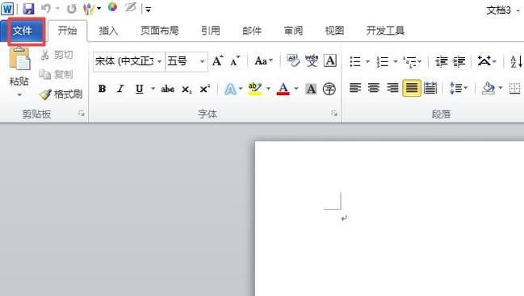Click the Text Effects glowing A icon

click(230, 89)
